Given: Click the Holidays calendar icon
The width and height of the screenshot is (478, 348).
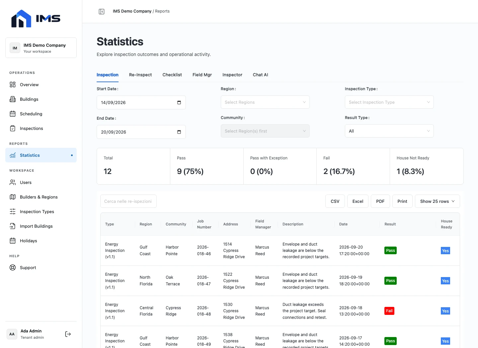Looking at the screenshot, I should (x=13, y=241).
